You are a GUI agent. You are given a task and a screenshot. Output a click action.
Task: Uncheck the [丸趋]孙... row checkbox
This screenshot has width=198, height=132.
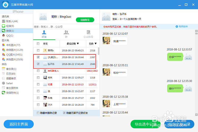(x=38, y=57)
